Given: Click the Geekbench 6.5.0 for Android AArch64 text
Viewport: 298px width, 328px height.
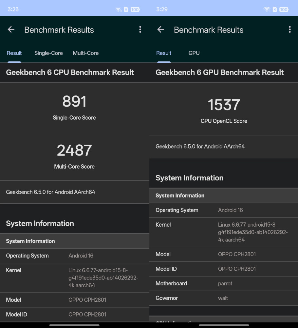Looking at the screenshot, I should click(x=50, y=192).
